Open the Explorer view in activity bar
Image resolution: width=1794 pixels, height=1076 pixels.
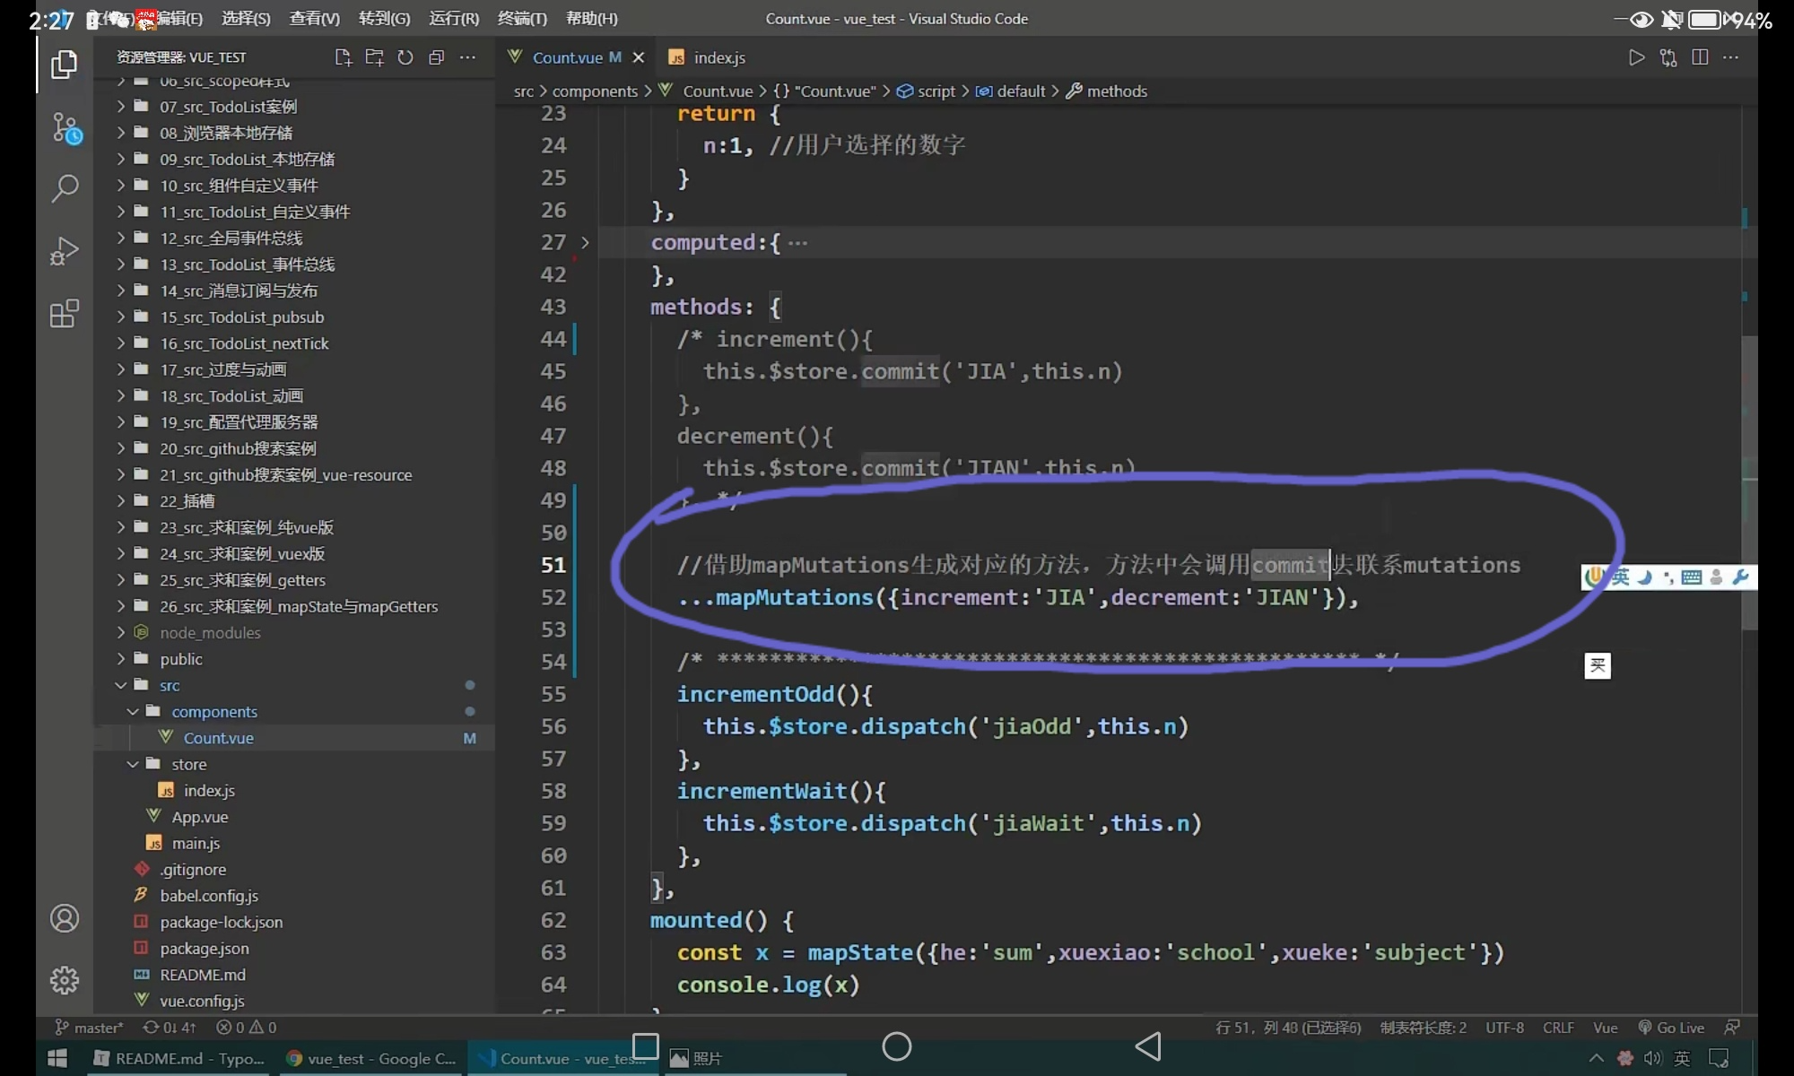coord(64,65)
